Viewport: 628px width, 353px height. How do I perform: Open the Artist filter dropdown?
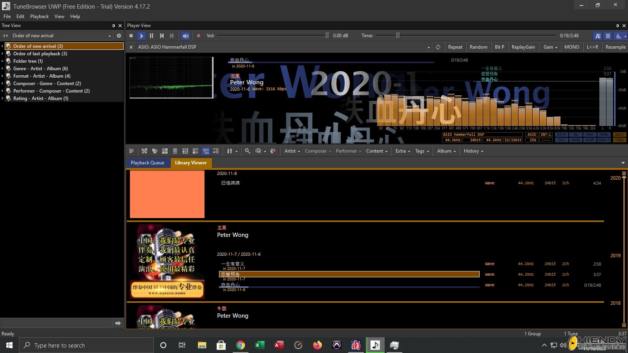[x=292, y=151]
